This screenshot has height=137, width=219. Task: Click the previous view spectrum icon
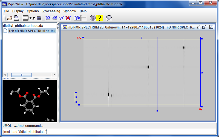point(48,18)
